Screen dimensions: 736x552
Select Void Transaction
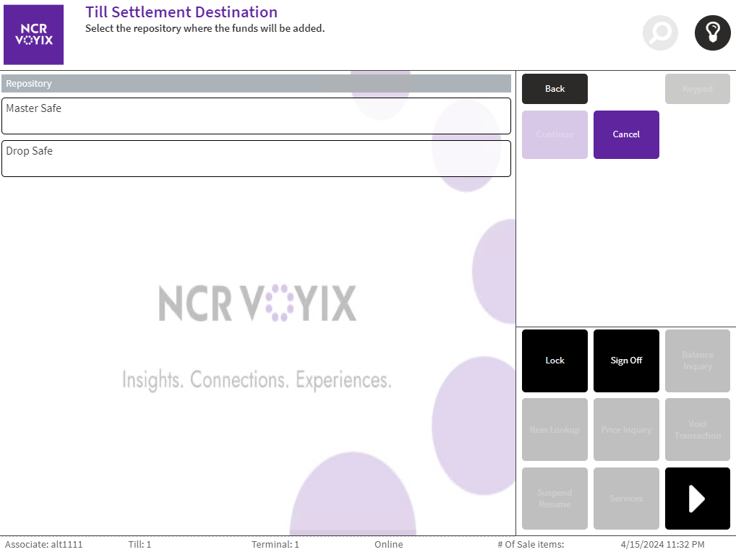pos(698,430)
